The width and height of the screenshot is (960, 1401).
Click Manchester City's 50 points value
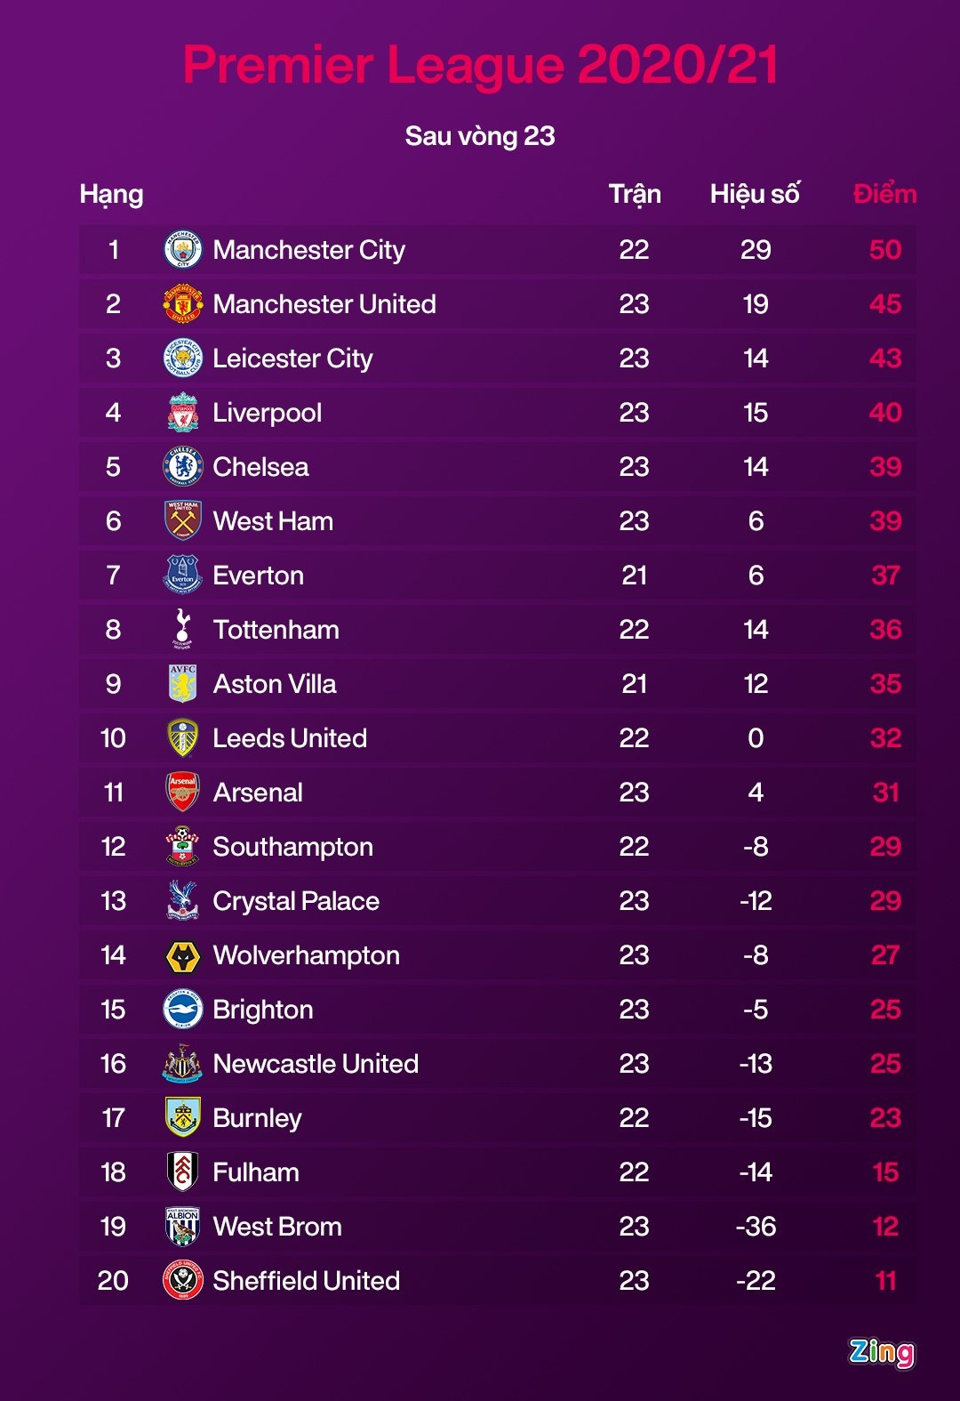click(x=885, y=250)
